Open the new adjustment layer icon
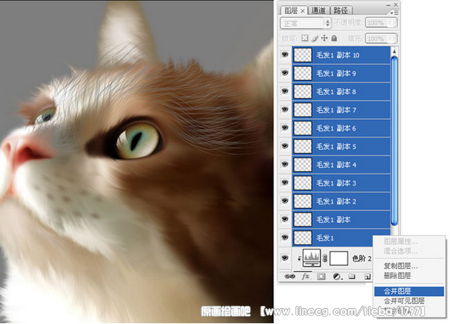 coord(337,277)
